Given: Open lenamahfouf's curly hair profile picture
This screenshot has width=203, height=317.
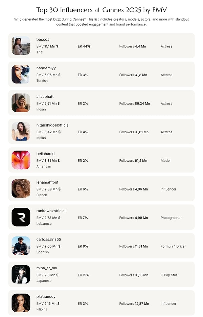Looking at the screenshot, I should click(21, 188).
